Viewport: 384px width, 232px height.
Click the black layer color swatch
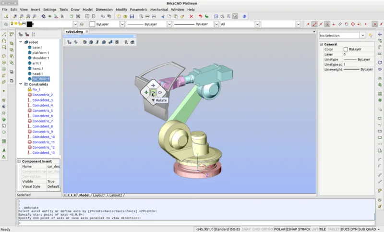[29, 24]
